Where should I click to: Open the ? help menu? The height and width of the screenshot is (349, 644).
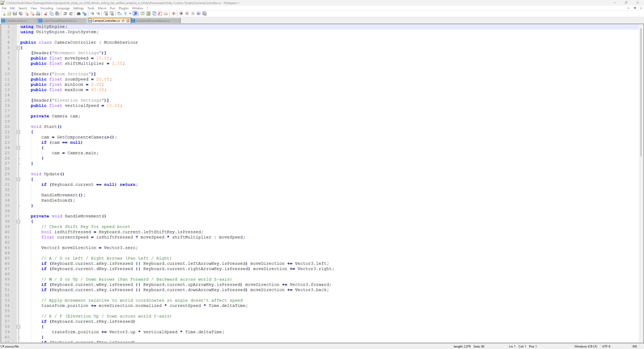(147, 8)
